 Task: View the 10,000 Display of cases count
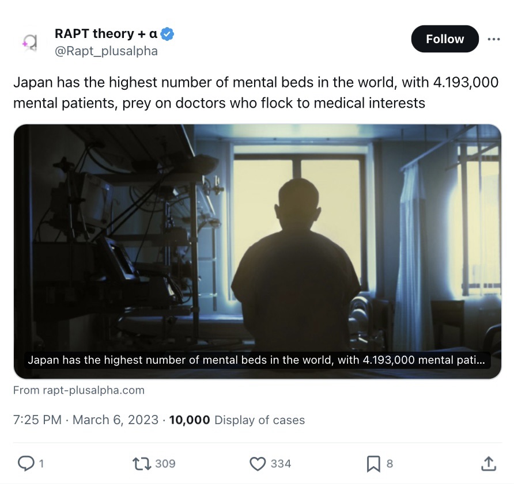pyautogui.click(x=237, y=420)
